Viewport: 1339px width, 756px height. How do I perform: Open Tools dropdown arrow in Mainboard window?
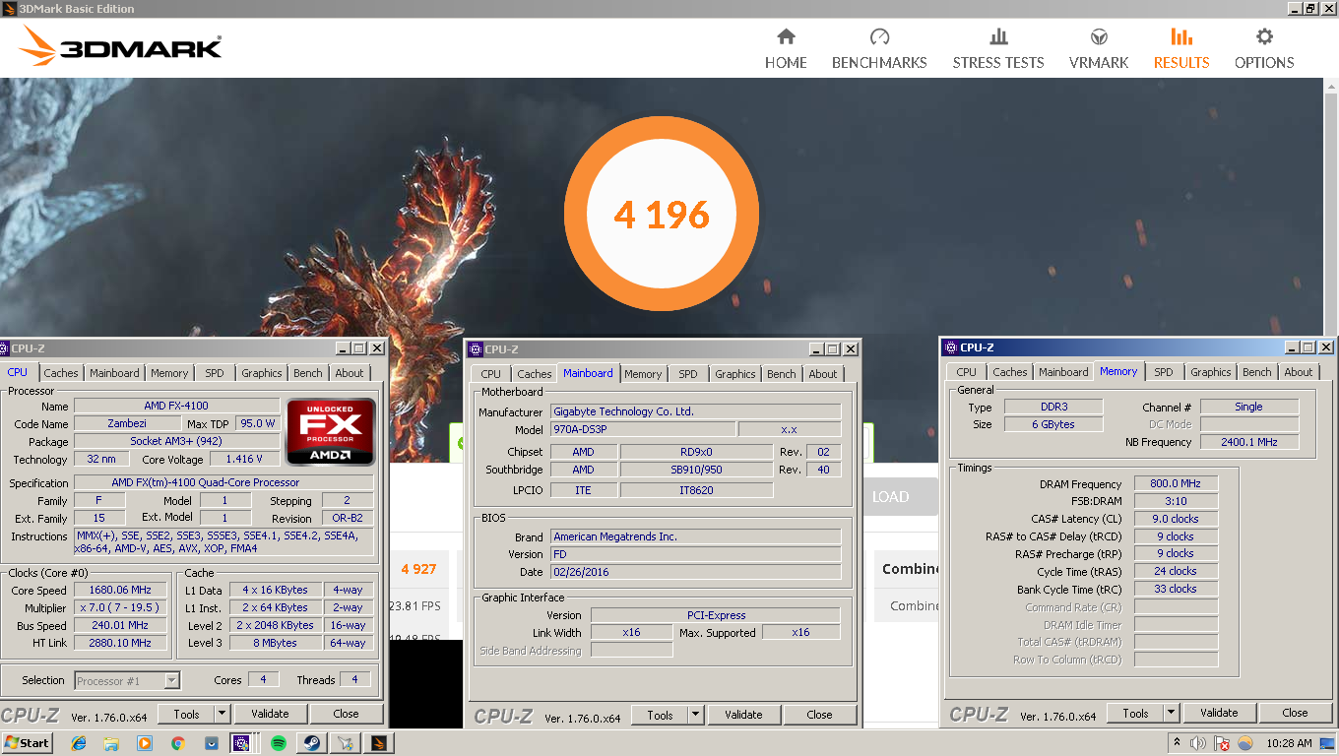tap(696, 715)
